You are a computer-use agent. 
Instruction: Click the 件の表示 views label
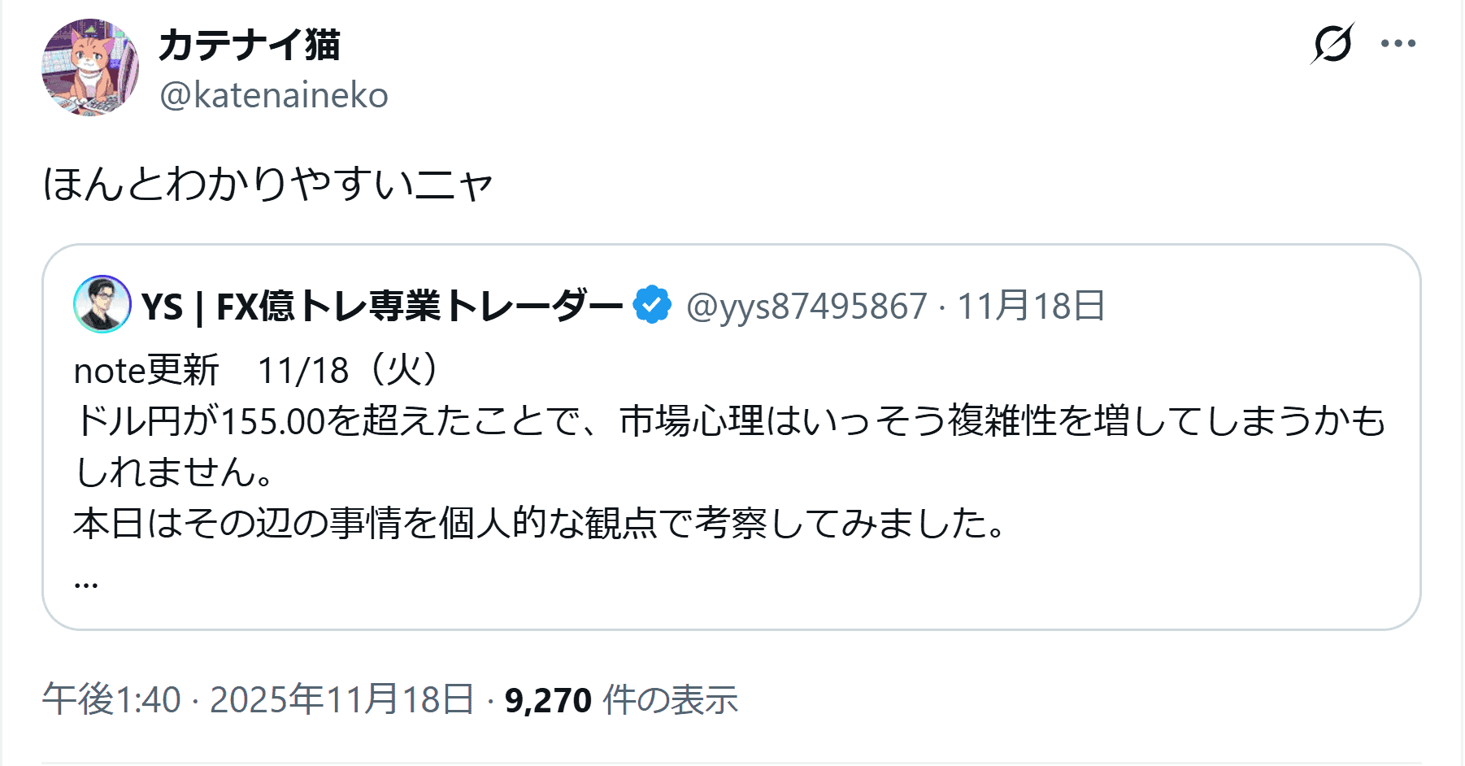click(670, 700)
